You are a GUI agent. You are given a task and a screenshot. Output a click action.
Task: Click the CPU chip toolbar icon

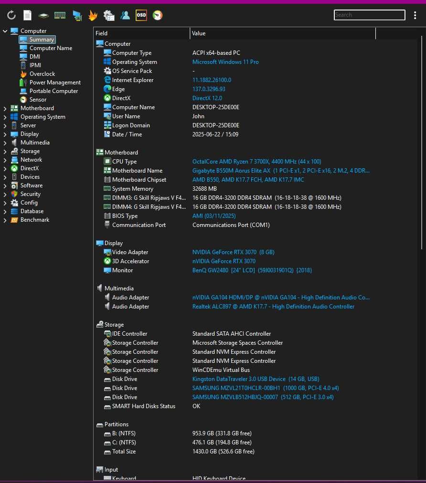pyautogui.click(x=43, y=15)
